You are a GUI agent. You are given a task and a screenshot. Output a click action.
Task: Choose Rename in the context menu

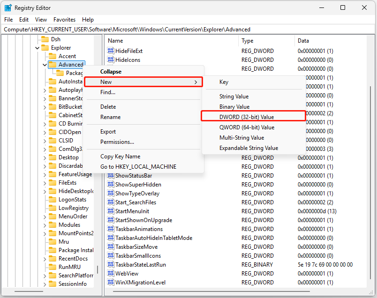pyautogui.click(x=143, y=117)
